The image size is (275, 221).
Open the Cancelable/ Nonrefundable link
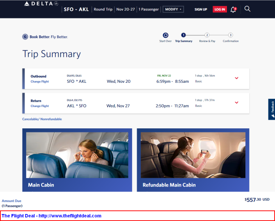[x=42, y=119]
